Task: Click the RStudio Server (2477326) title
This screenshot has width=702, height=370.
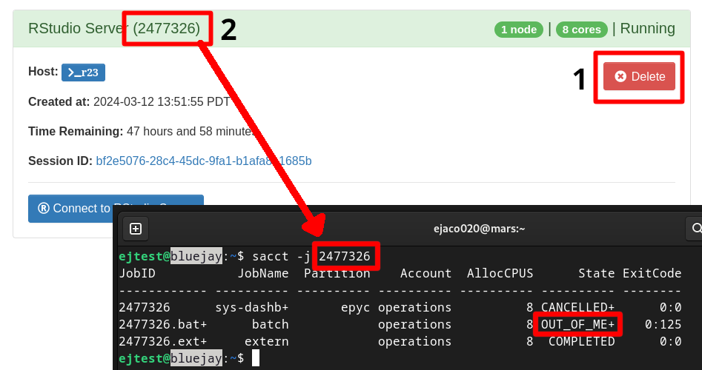Action: point(113,28)
